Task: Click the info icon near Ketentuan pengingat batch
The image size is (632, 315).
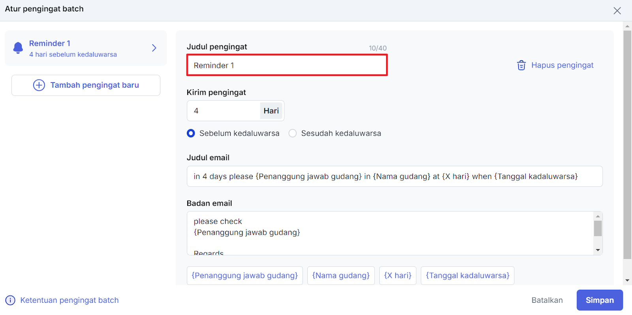Action: click(x=10, y=300)
